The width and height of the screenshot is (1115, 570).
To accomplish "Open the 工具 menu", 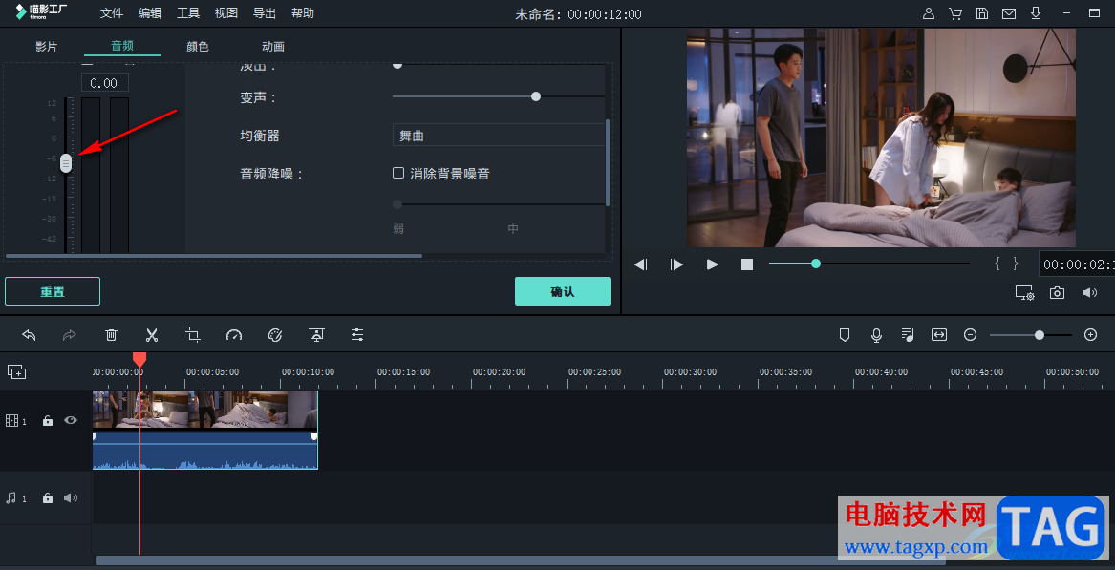I will point(188,12).
